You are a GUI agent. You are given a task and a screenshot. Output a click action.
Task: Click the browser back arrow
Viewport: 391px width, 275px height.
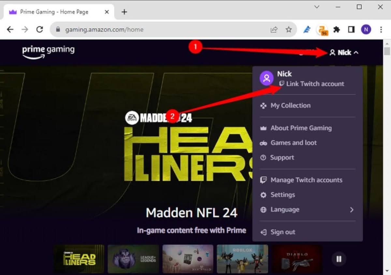(x=10, y=30)
